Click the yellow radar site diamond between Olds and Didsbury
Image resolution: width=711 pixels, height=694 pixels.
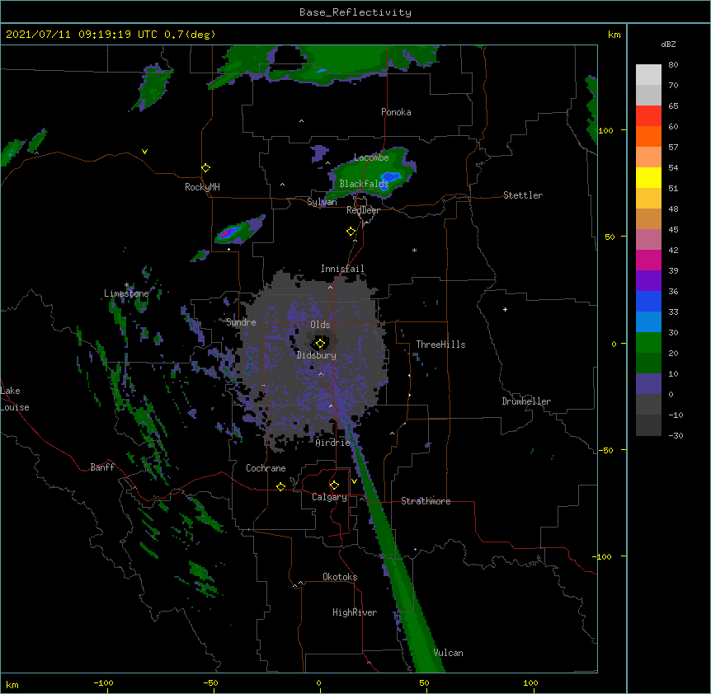(320, 344)
